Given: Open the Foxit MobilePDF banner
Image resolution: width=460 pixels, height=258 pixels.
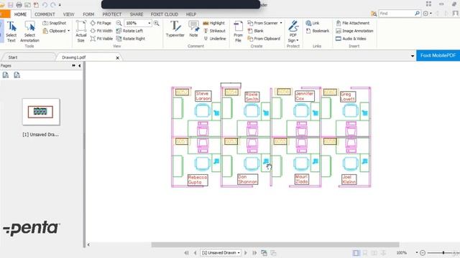Looking at the screenshot, I should [x=438, y=55].
